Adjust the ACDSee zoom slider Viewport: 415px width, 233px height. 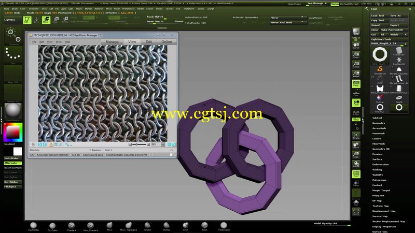(139, 144)
